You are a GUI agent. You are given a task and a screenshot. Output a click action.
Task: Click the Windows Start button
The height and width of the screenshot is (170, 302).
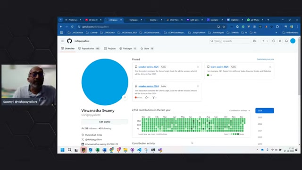pyautogui.click(x=62, y=150)
